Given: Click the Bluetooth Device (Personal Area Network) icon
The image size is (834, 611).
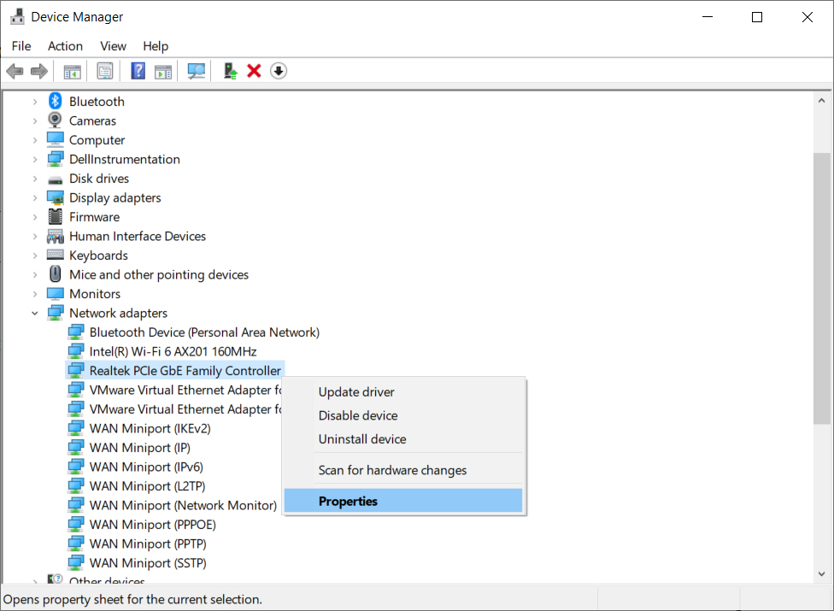Looking at the screenshot, I should click(x=76, y=332).
